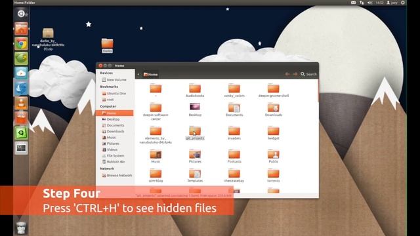
Task: Select the conky_colors folder
Action: pyautogui.click(x=234, y=90)
